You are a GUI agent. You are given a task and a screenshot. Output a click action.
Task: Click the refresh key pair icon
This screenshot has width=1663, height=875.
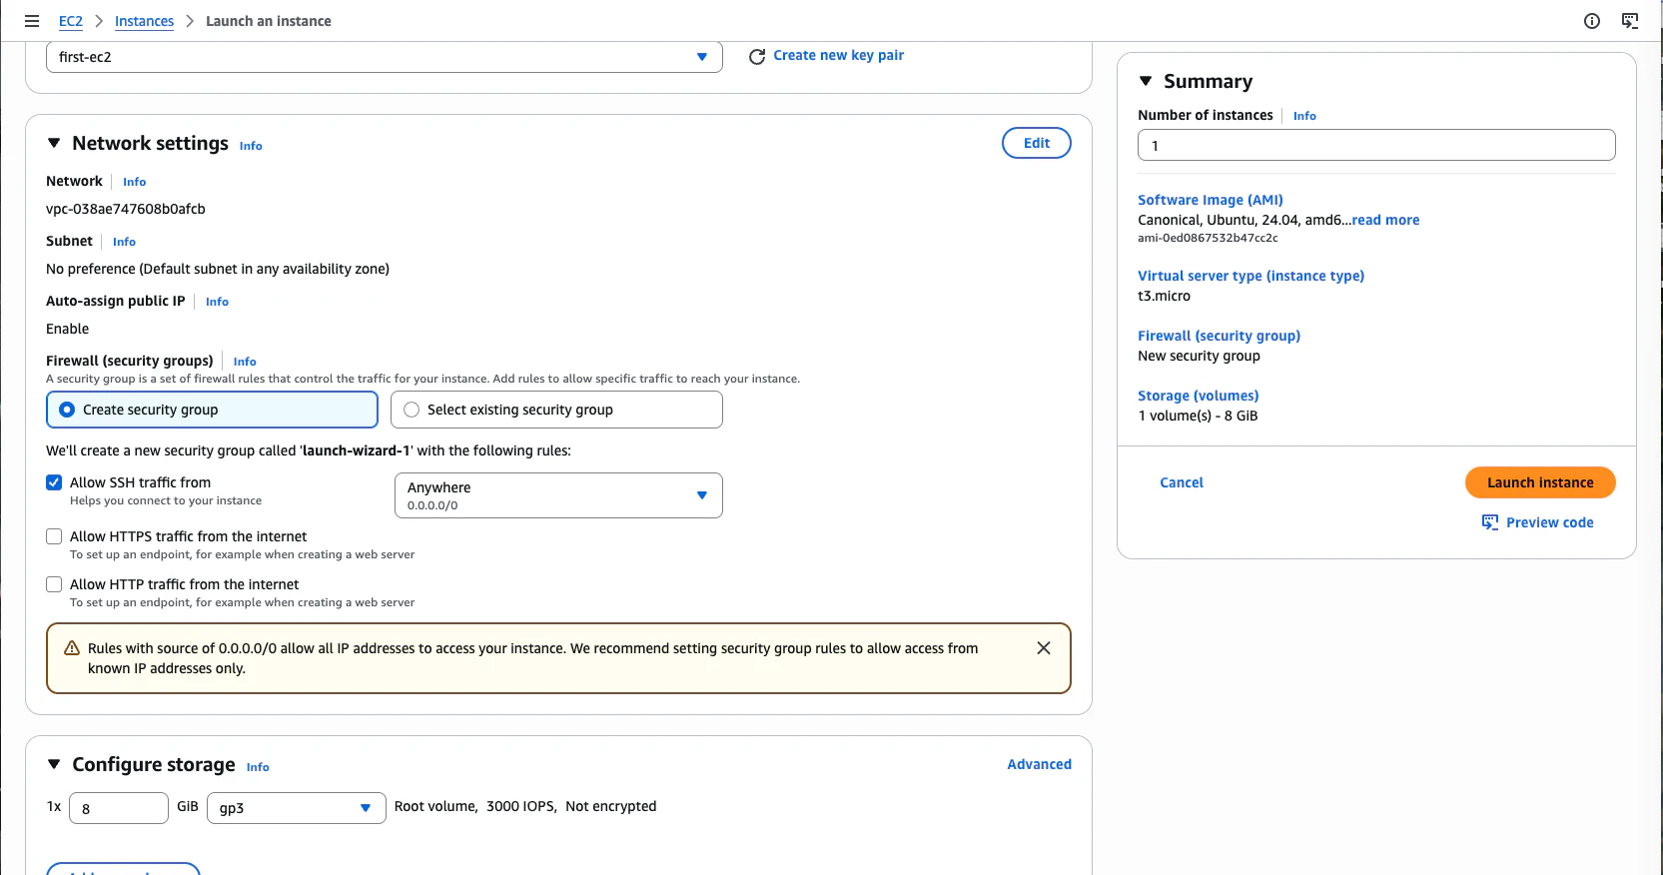pos(757,56)
